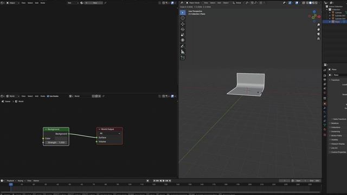Toggle X-ray mode in viewport header

304,3
